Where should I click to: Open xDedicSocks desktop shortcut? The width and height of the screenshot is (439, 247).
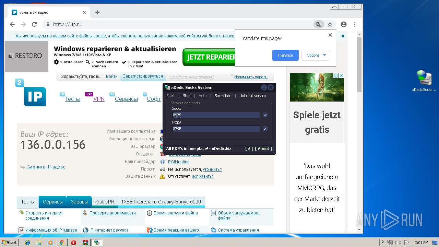424,81
